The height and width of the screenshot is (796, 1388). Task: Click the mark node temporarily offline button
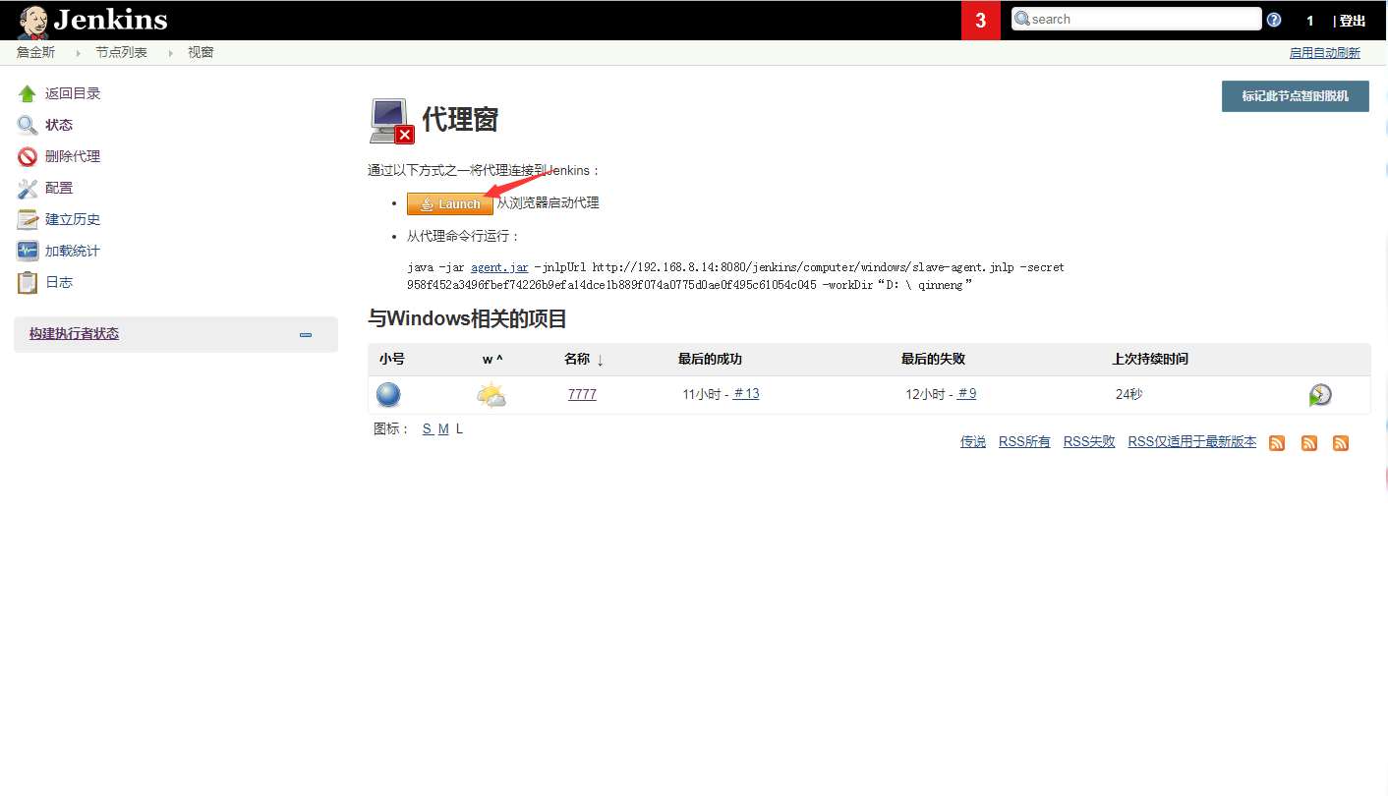click(1295, 96)
